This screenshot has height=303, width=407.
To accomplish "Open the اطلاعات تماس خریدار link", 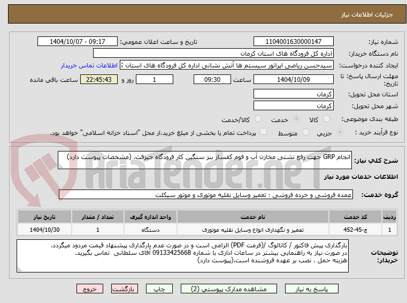I will tap(89, 65).
